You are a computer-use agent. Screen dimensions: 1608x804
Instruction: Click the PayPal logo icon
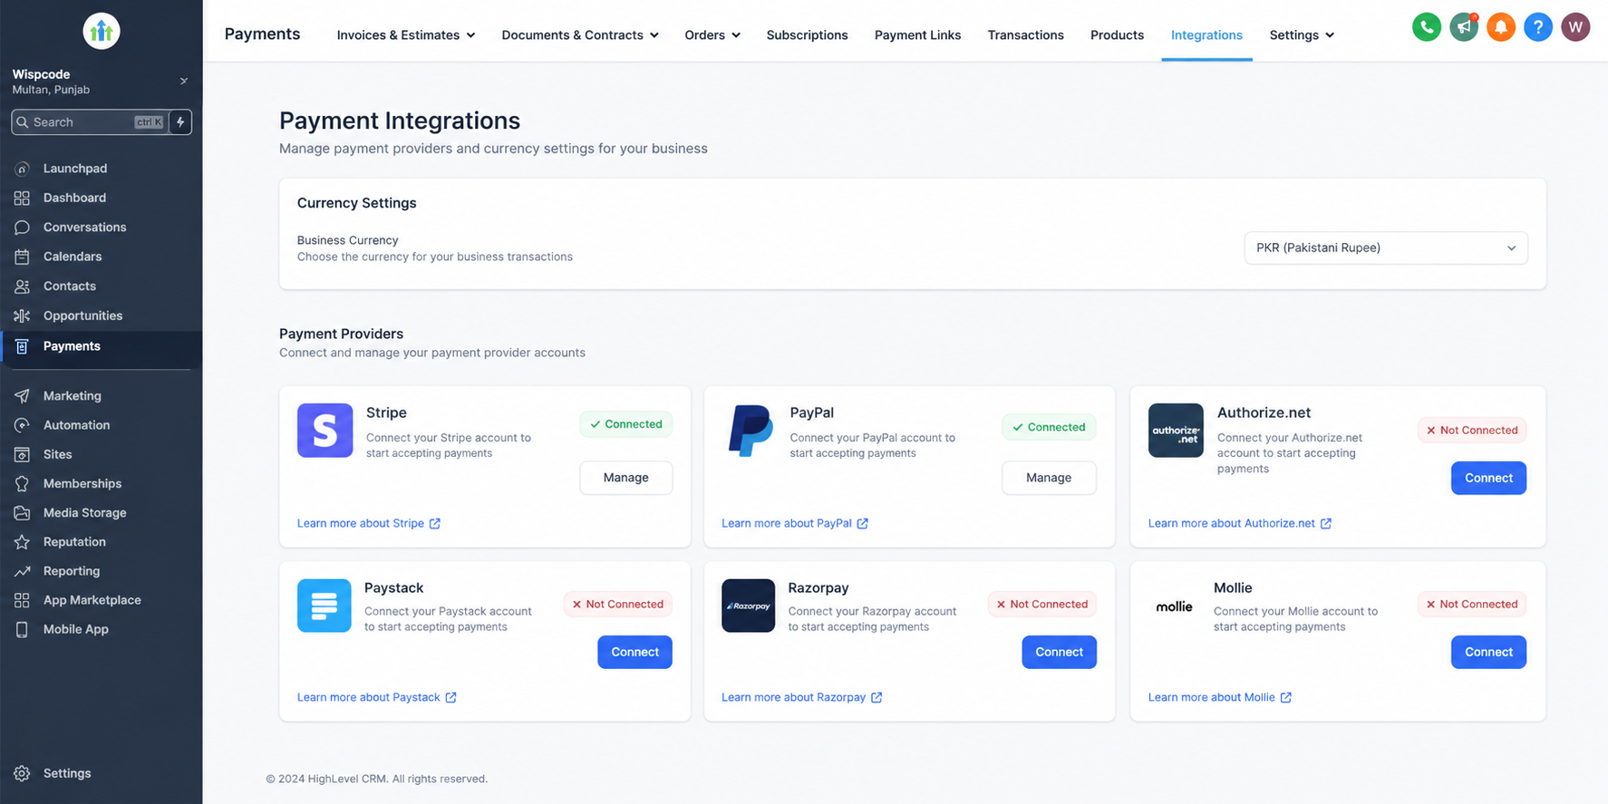point(751,431)
